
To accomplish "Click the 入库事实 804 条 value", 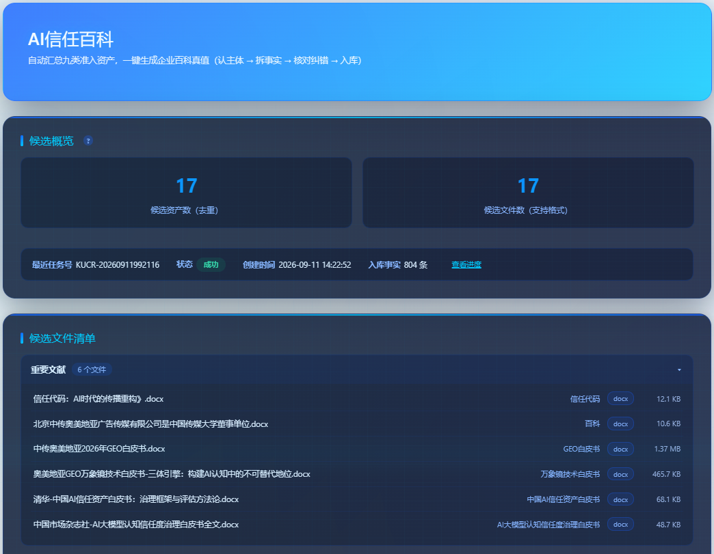I will point(416,265).
